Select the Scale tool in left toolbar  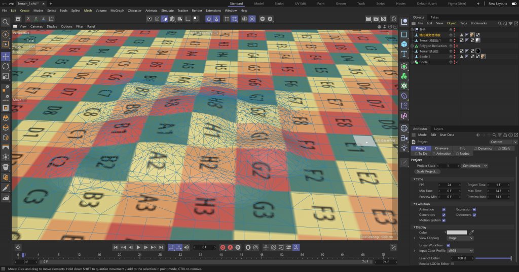pos(6,76)
